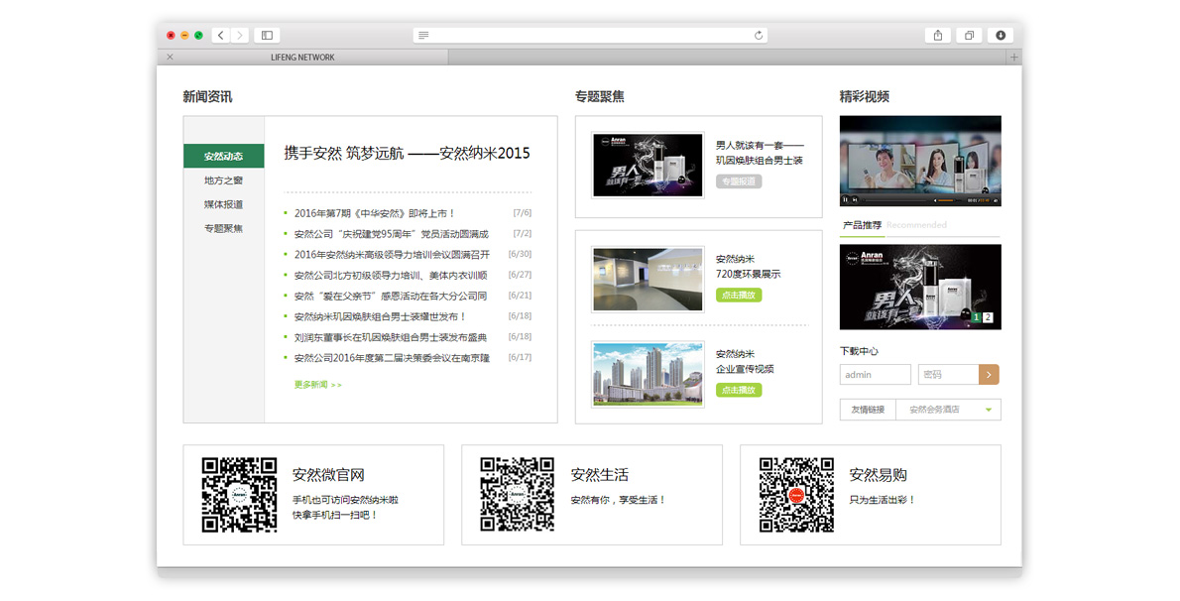Select the 媒体报道 news tab
This screenshot has width=1180, height=601.
[x=223, y=204]
